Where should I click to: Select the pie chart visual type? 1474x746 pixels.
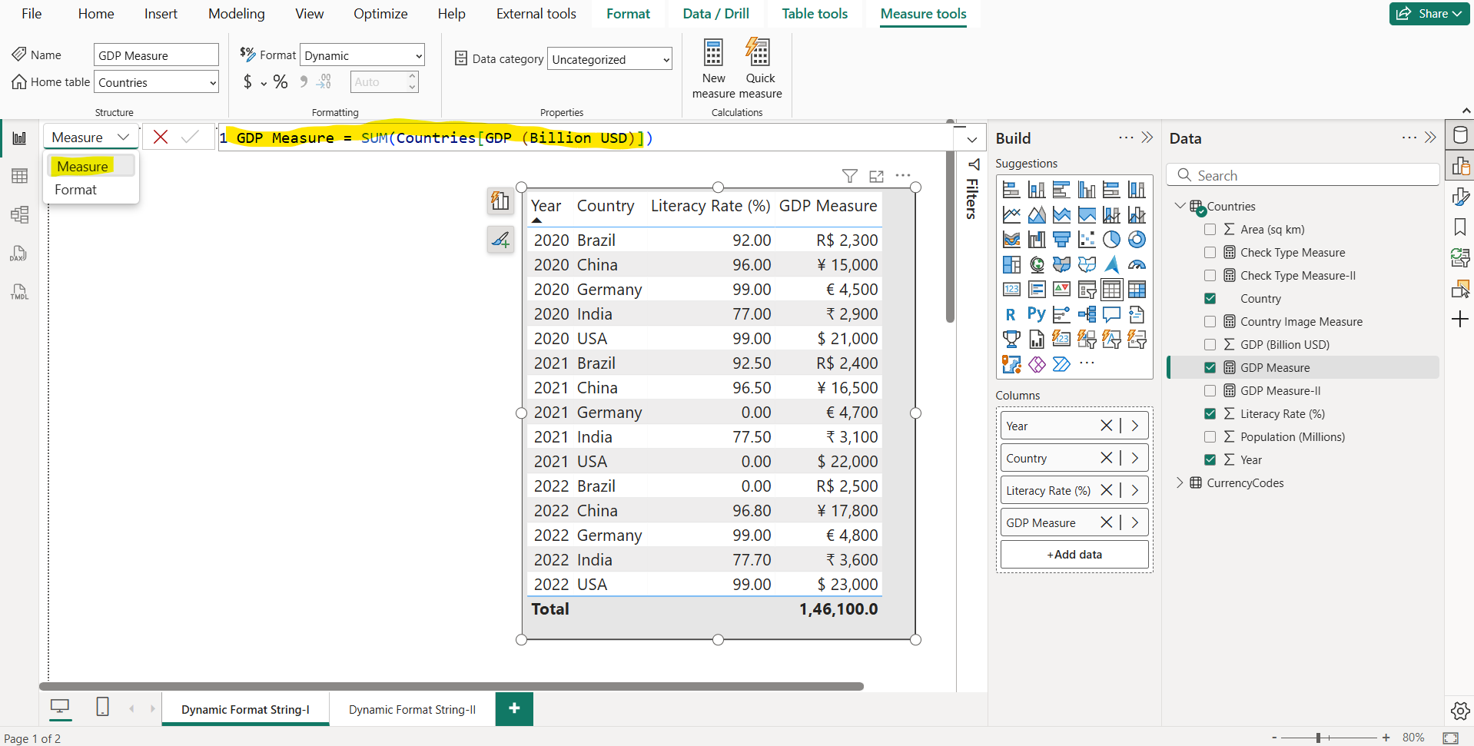[1111, 240]
